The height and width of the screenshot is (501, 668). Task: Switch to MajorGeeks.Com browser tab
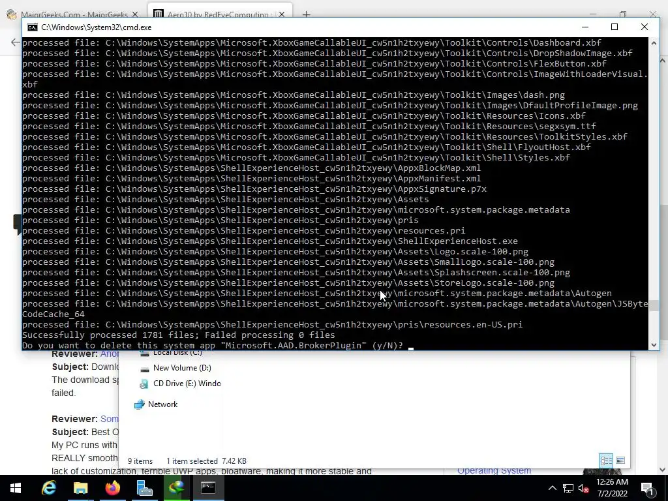point(73,14)
